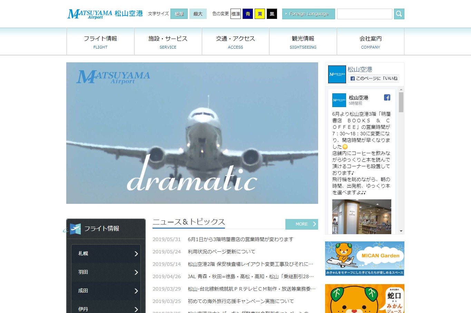Expand the 羽田 flight destination row

click(106, 272)
